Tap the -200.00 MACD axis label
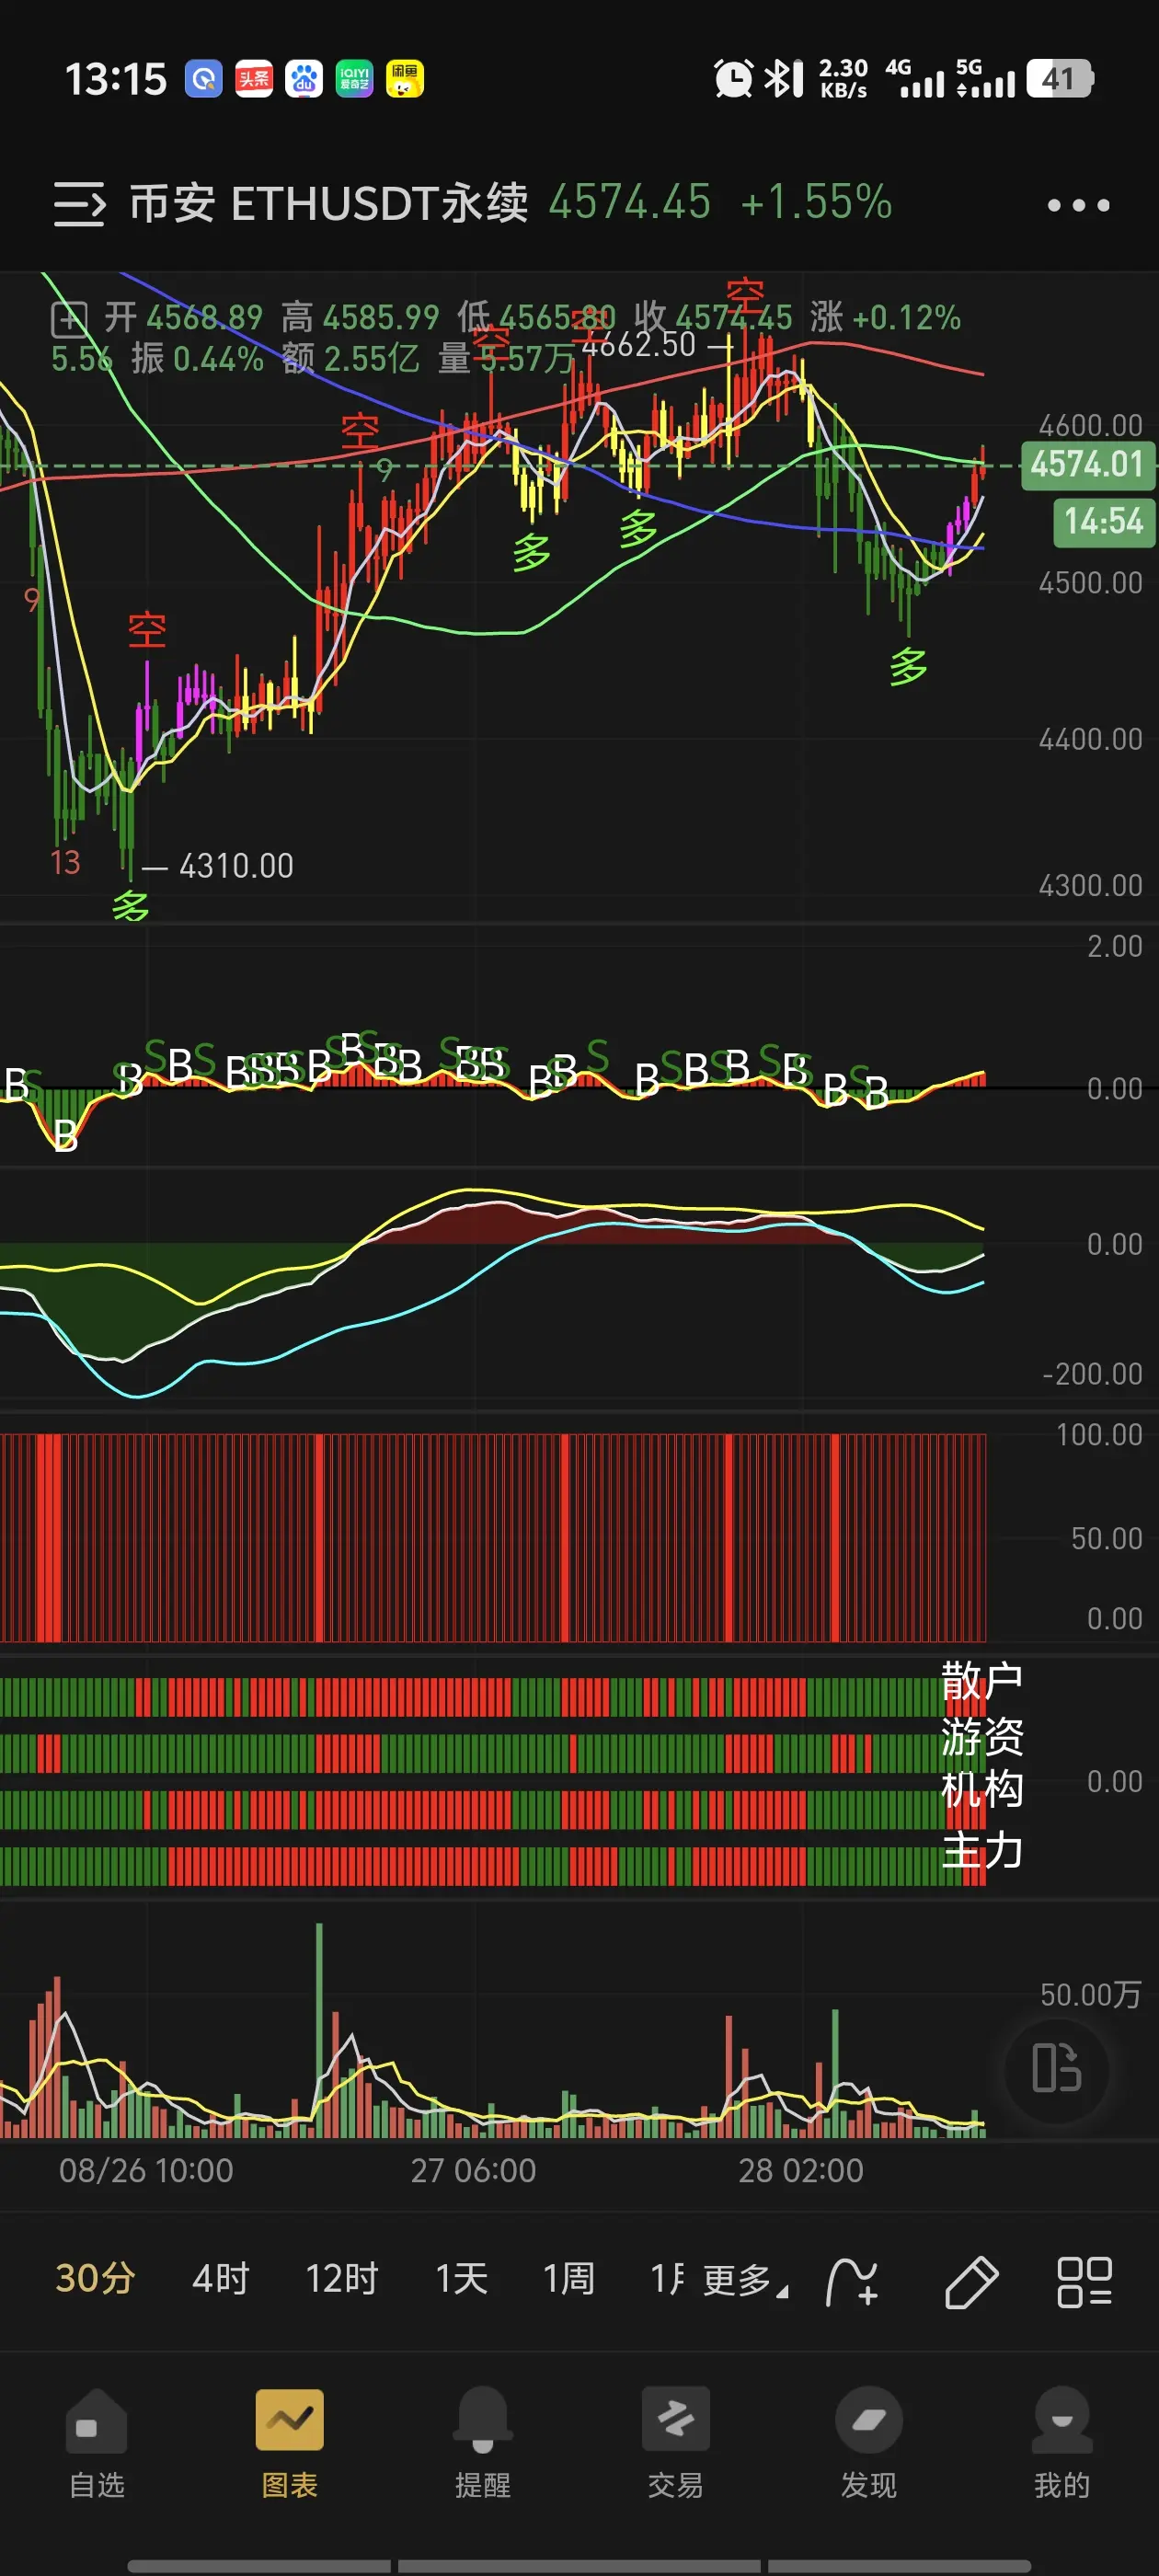This screenshot has height=2576, width=1159. pyautogui.click(x=1092, y=1375)
